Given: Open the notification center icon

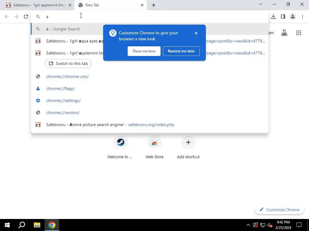Looking at the screenshot, I should (x=299, y=225).
